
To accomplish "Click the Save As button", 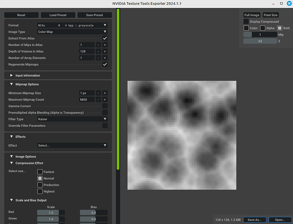I will point(254,220).
